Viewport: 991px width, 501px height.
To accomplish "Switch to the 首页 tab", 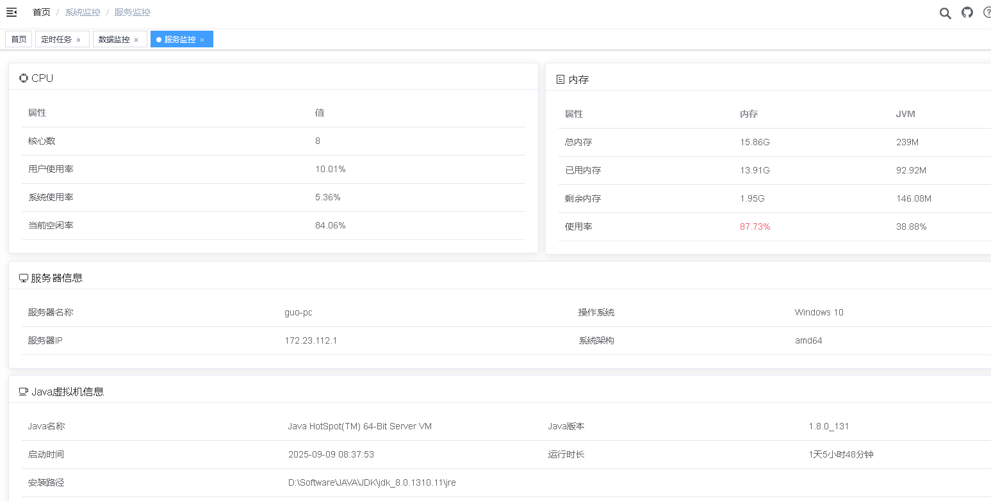I will 19,39.
